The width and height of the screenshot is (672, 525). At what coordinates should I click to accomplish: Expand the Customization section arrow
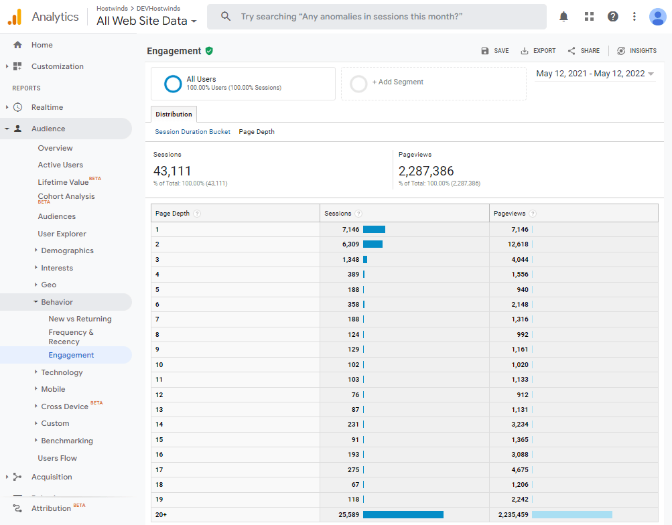click(7, 66)
